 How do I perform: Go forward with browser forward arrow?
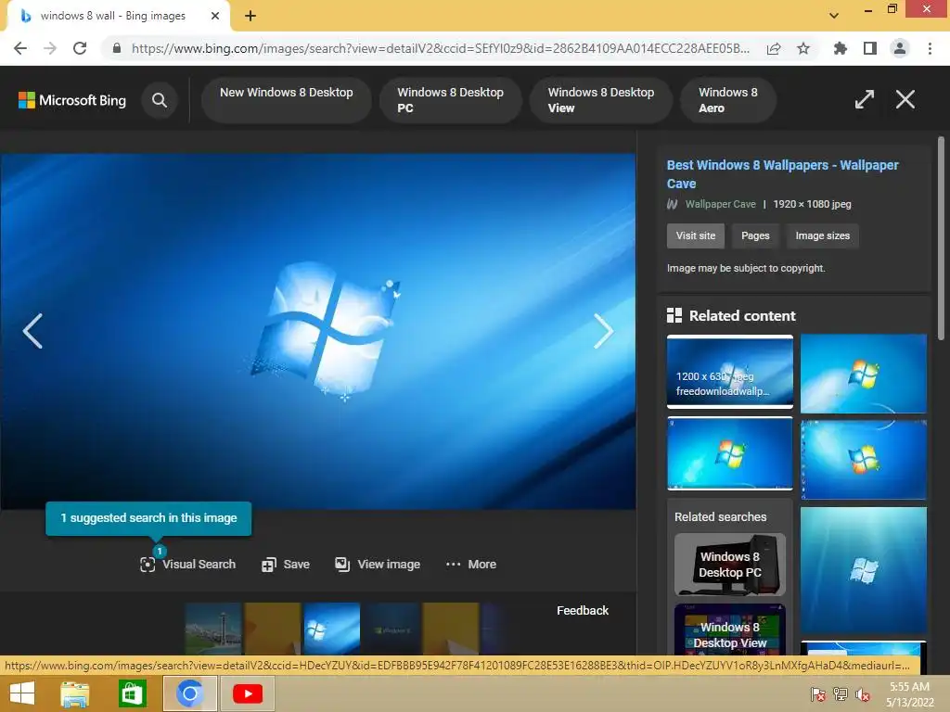[50, 48]
